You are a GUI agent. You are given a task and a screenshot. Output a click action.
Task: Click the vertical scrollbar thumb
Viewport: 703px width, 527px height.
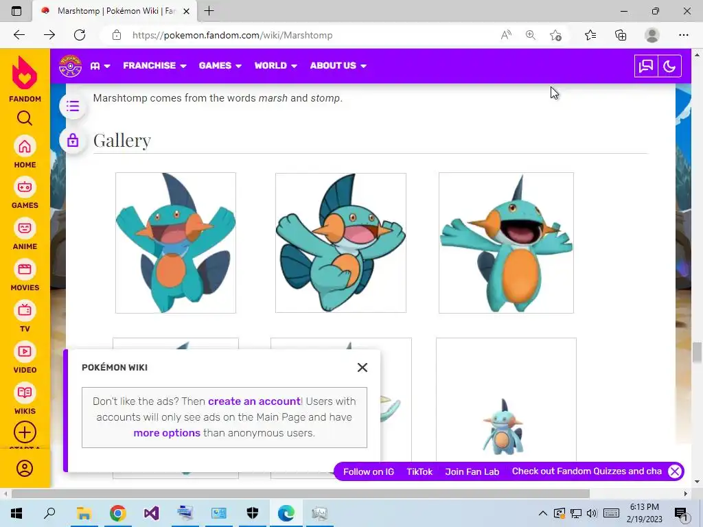pos(697,353)
